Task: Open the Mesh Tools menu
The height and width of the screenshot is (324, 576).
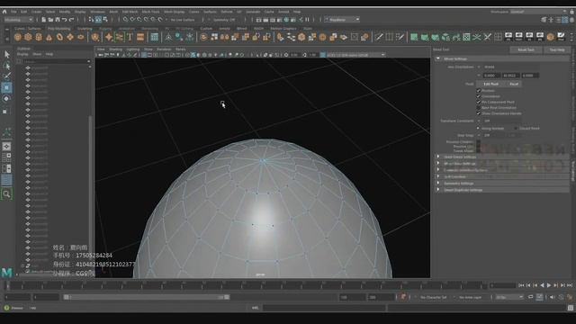Action: click(150, 12)
